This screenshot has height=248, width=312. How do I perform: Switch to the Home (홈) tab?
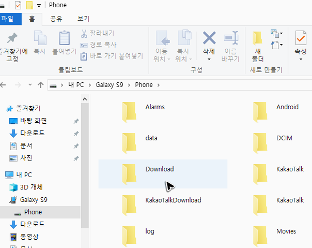[32, 19]
